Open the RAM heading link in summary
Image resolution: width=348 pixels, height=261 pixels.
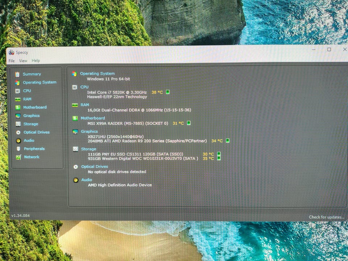(85, 105)
